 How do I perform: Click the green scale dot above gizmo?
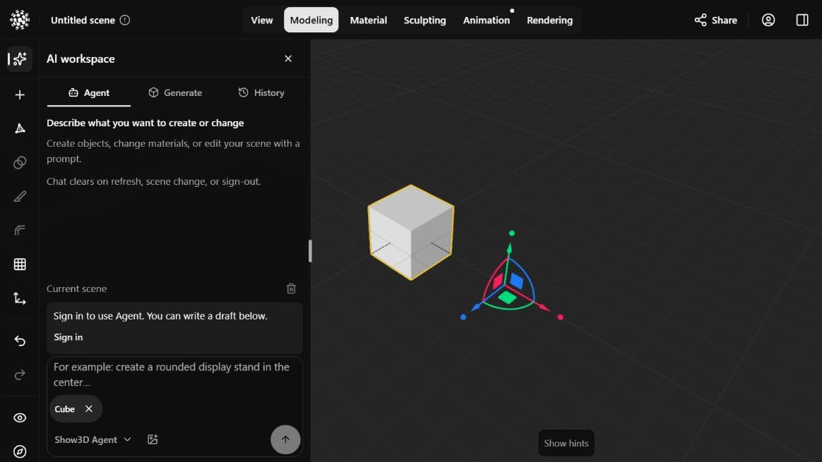coord(512,233)
